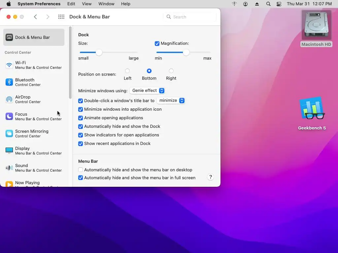Open the Edit menu
The image size is (338, 253).
click(x=71, y=4)
